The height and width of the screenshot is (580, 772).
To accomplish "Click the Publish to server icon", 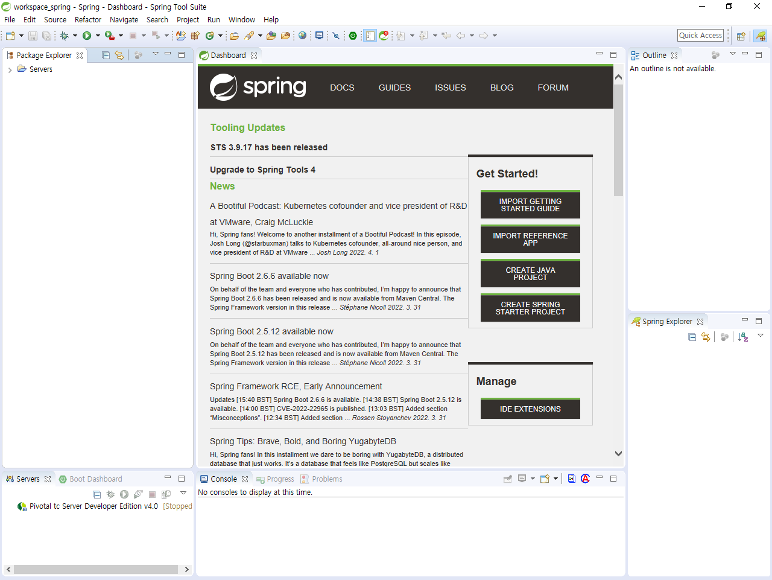I will click(166, 494).
